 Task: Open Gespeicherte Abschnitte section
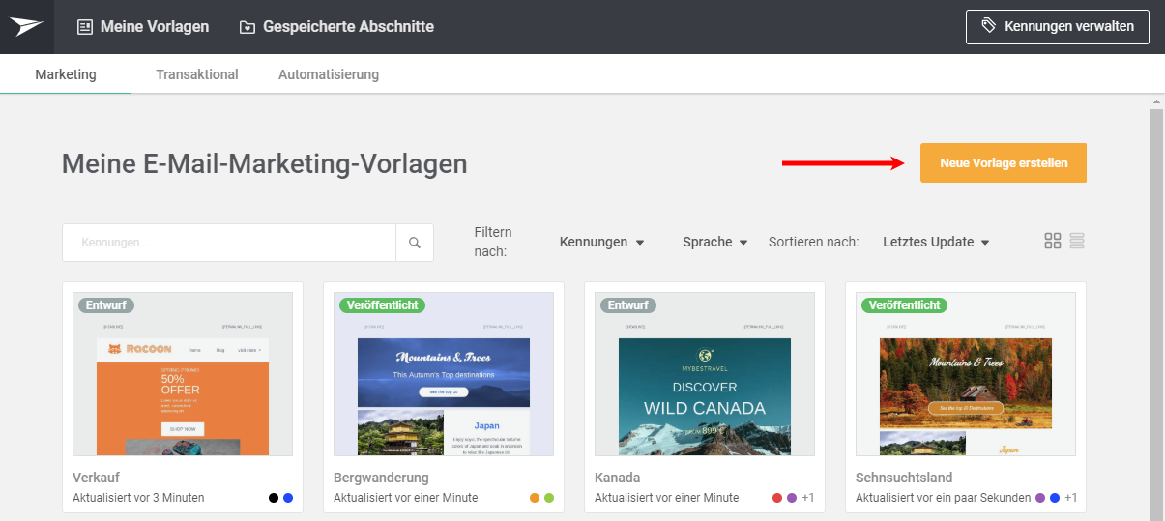(336, 27)
